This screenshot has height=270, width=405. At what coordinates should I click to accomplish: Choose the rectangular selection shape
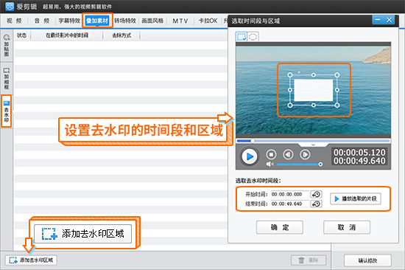[242, 37]
